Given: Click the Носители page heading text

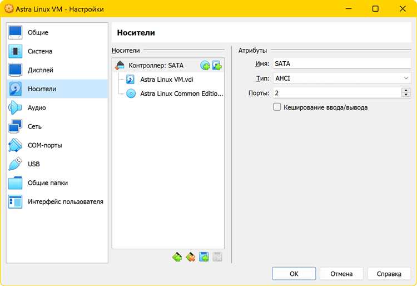Looking at the screenshot, I should pyautogui.click(x=136, y=33).
